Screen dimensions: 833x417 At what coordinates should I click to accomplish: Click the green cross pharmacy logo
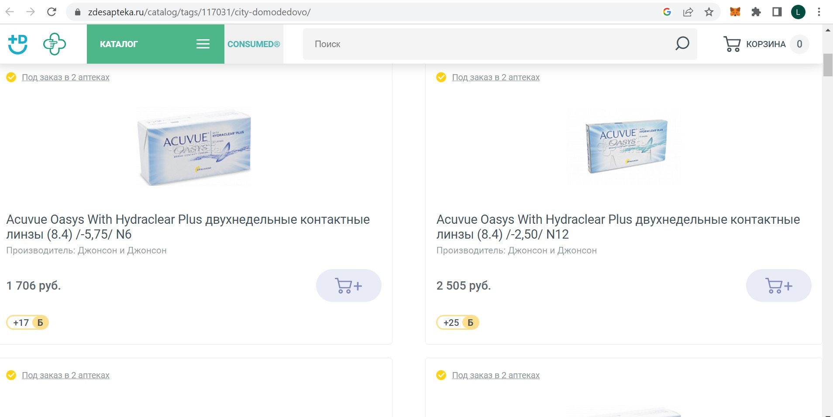[55, 44]
